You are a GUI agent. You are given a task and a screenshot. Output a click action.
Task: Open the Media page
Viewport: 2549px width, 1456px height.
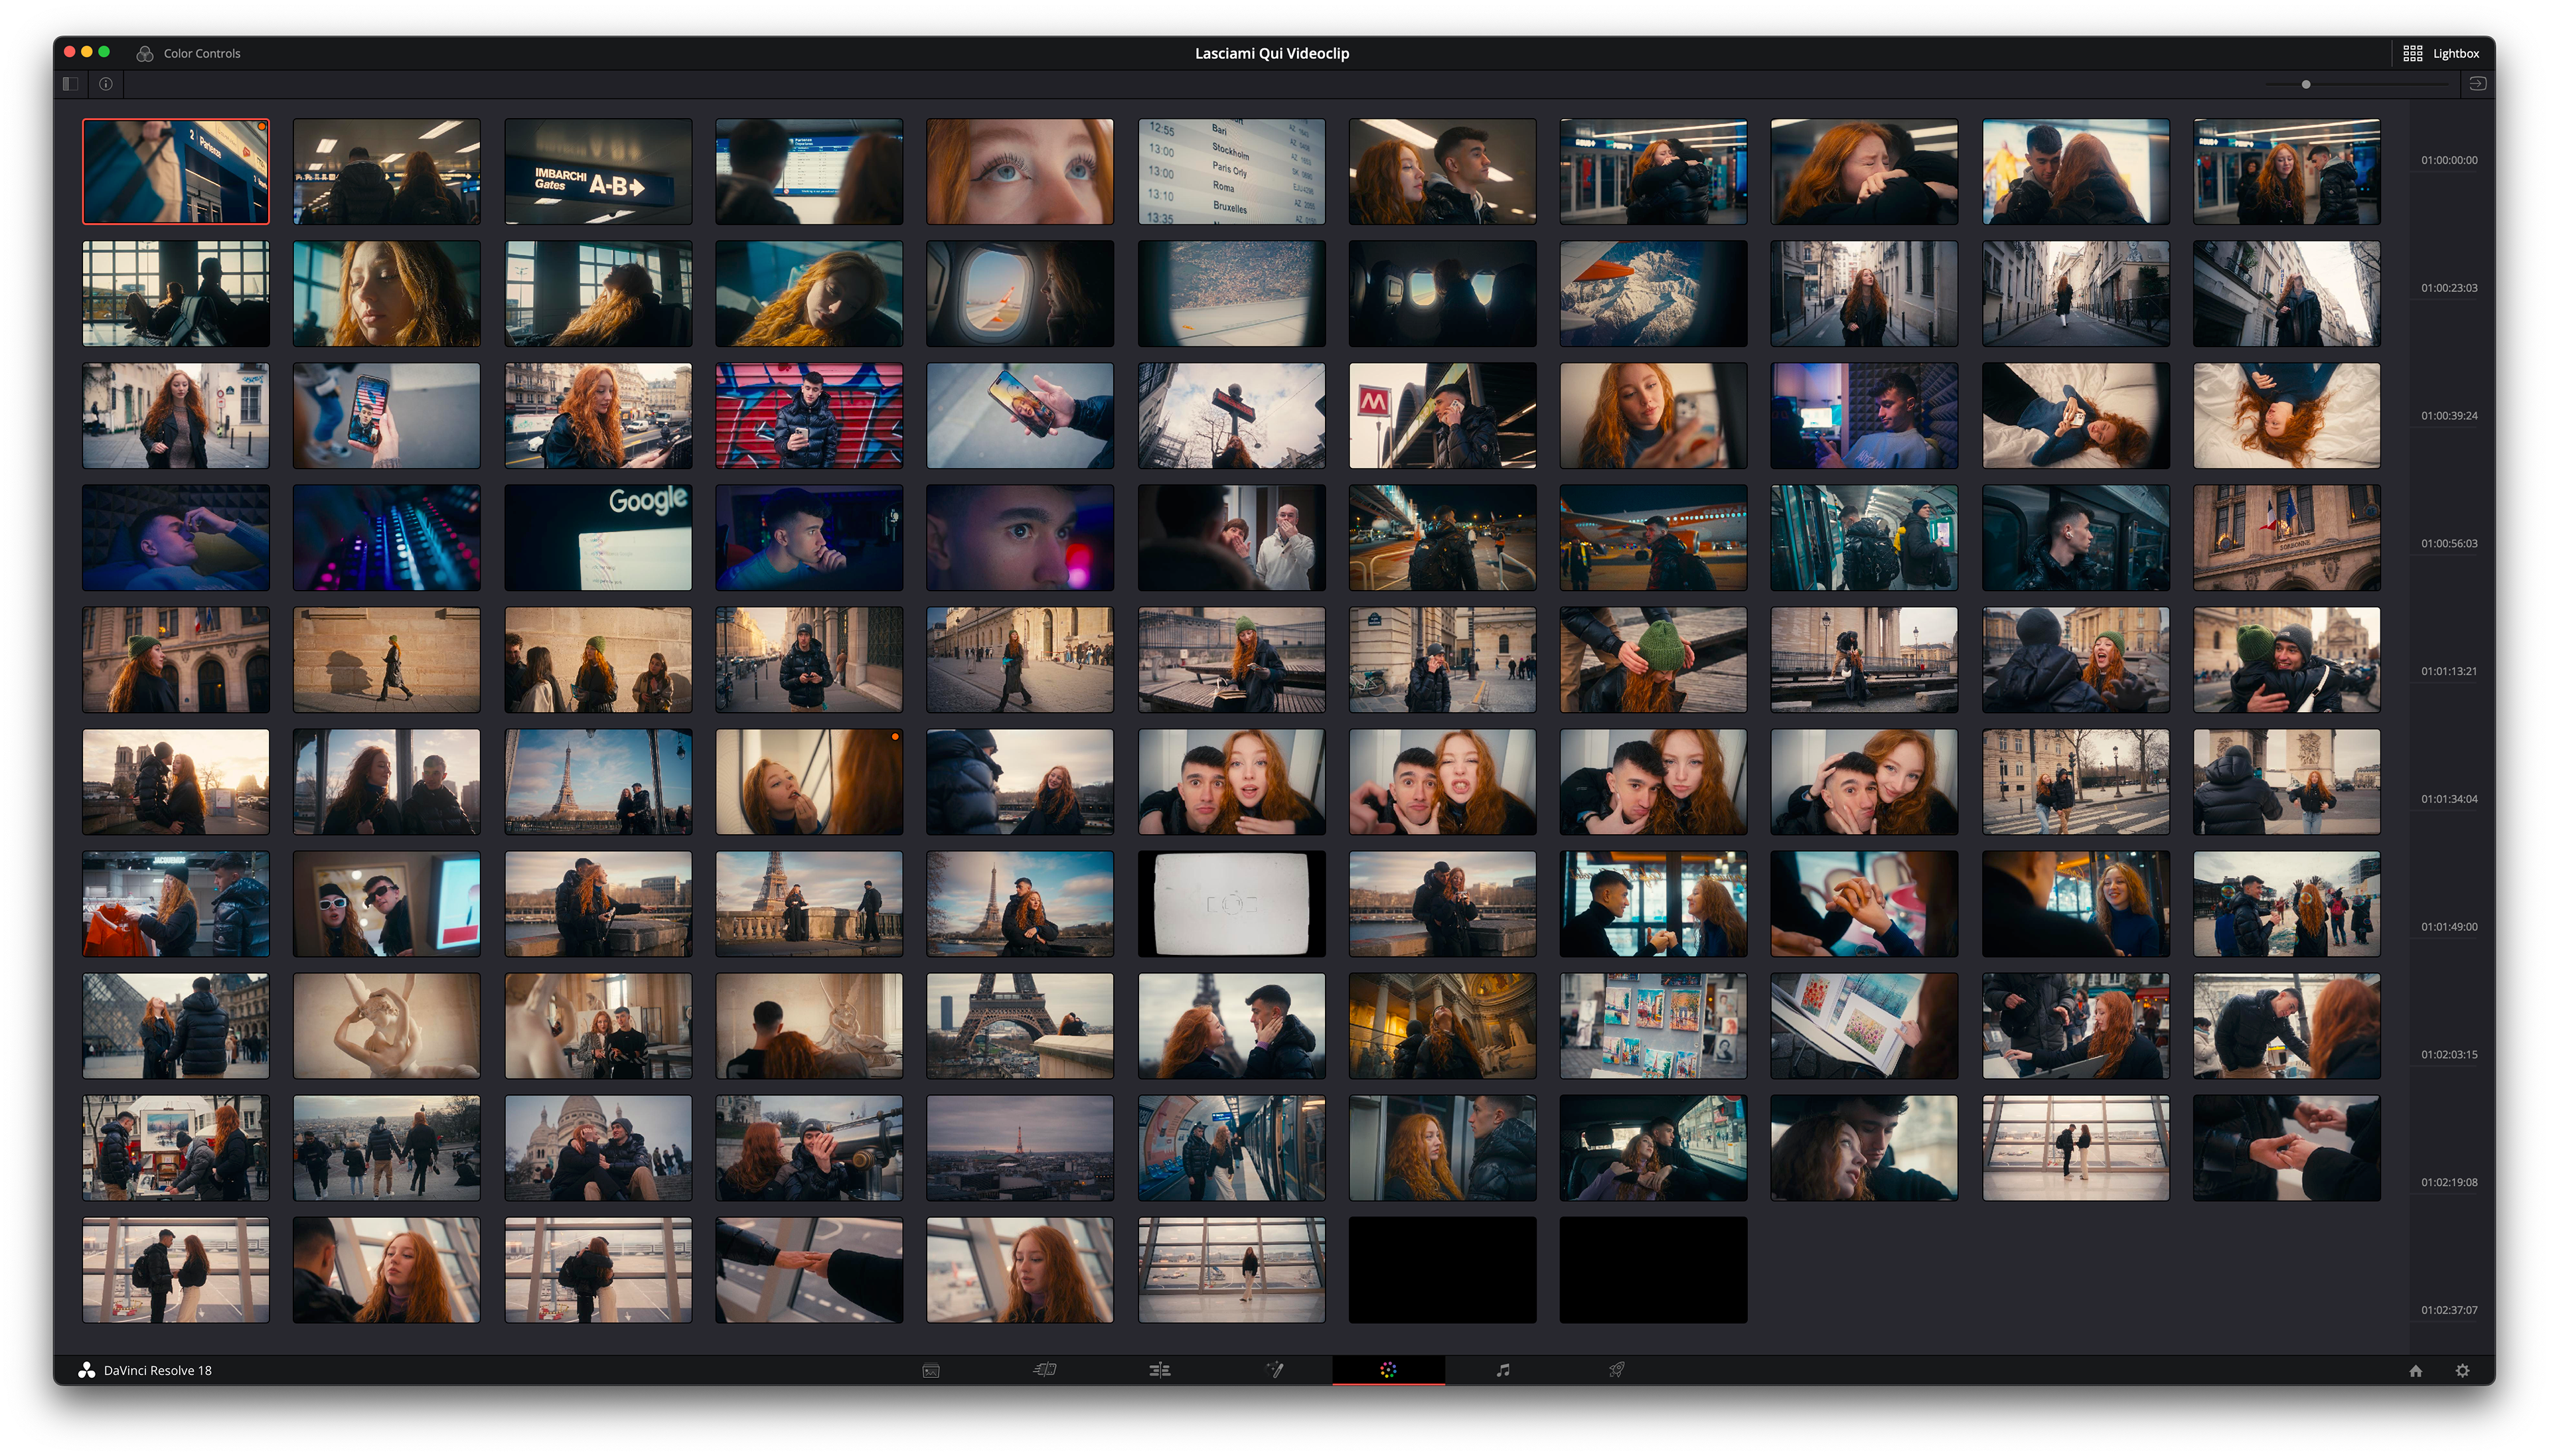pos(931,1370)
